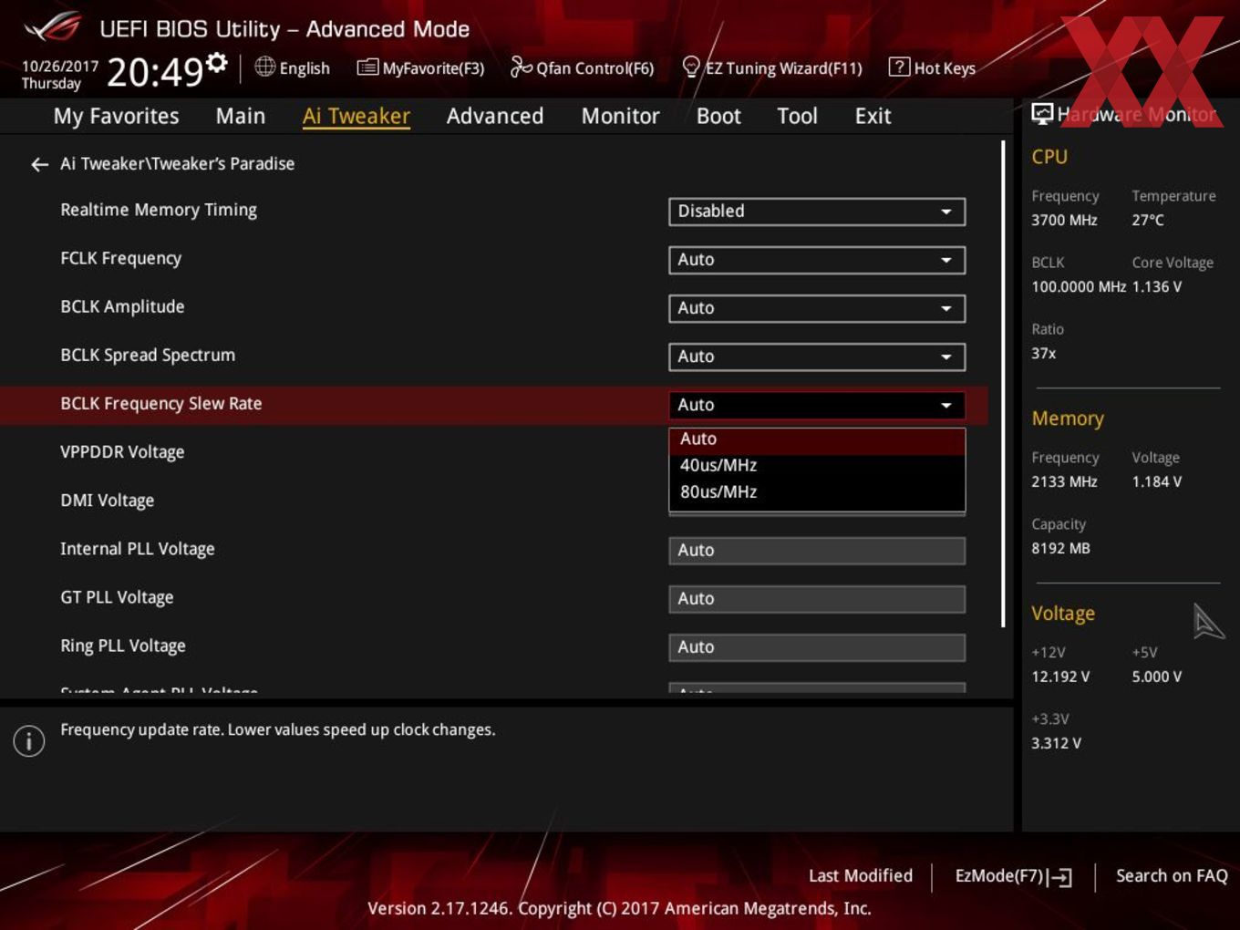The height and width of the screenshot is (930, 1240).
Task: Switch to Main tab
Action: tap(241, 116)
